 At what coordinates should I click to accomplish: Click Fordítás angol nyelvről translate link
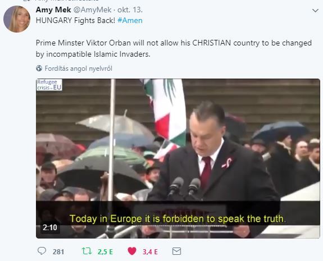click(x=79, y=68)
